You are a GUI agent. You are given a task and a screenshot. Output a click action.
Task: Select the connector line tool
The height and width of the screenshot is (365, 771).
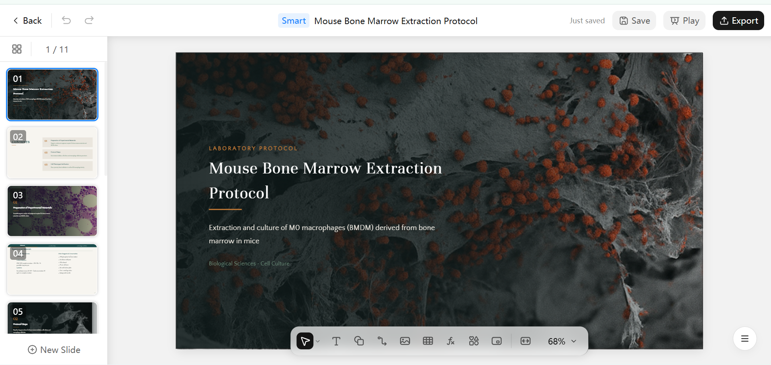(x=382, y=341)
